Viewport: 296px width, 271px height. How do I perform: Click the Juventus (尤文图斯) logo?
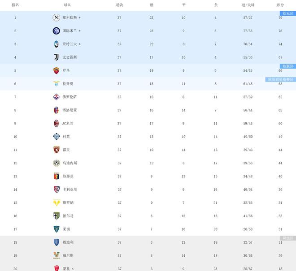click(56, 57)
